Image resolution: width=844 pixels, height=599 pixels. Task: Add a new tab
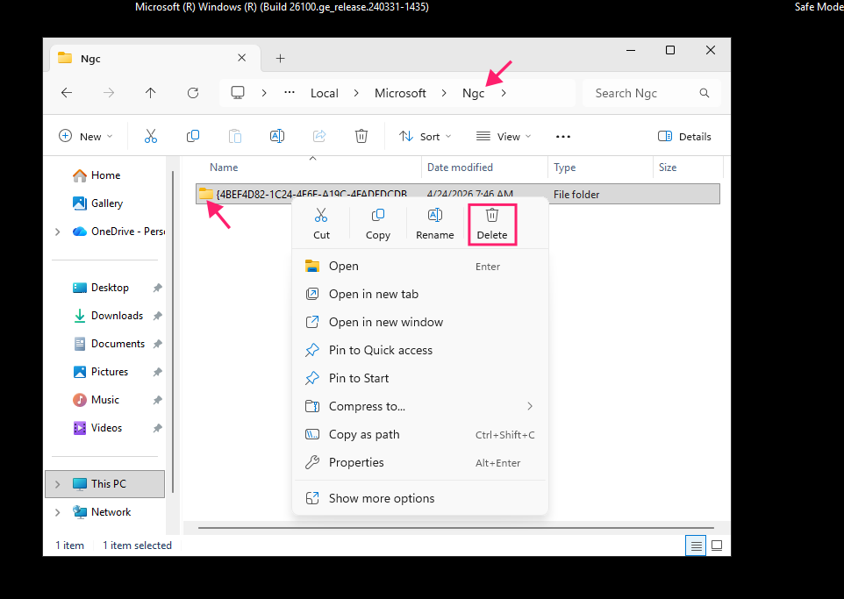point(280,58)
